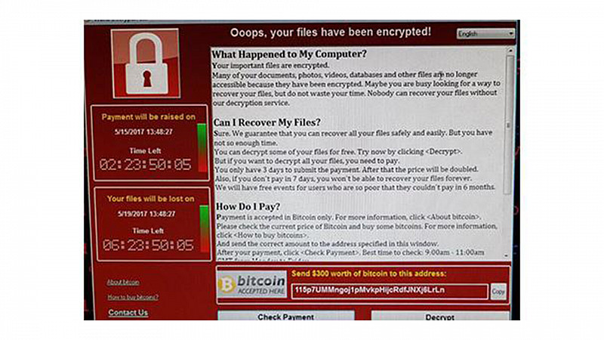Click the language dropdown arrow
Image resolution: width=604 pixels, height=340 pixels.
point(511,33)
